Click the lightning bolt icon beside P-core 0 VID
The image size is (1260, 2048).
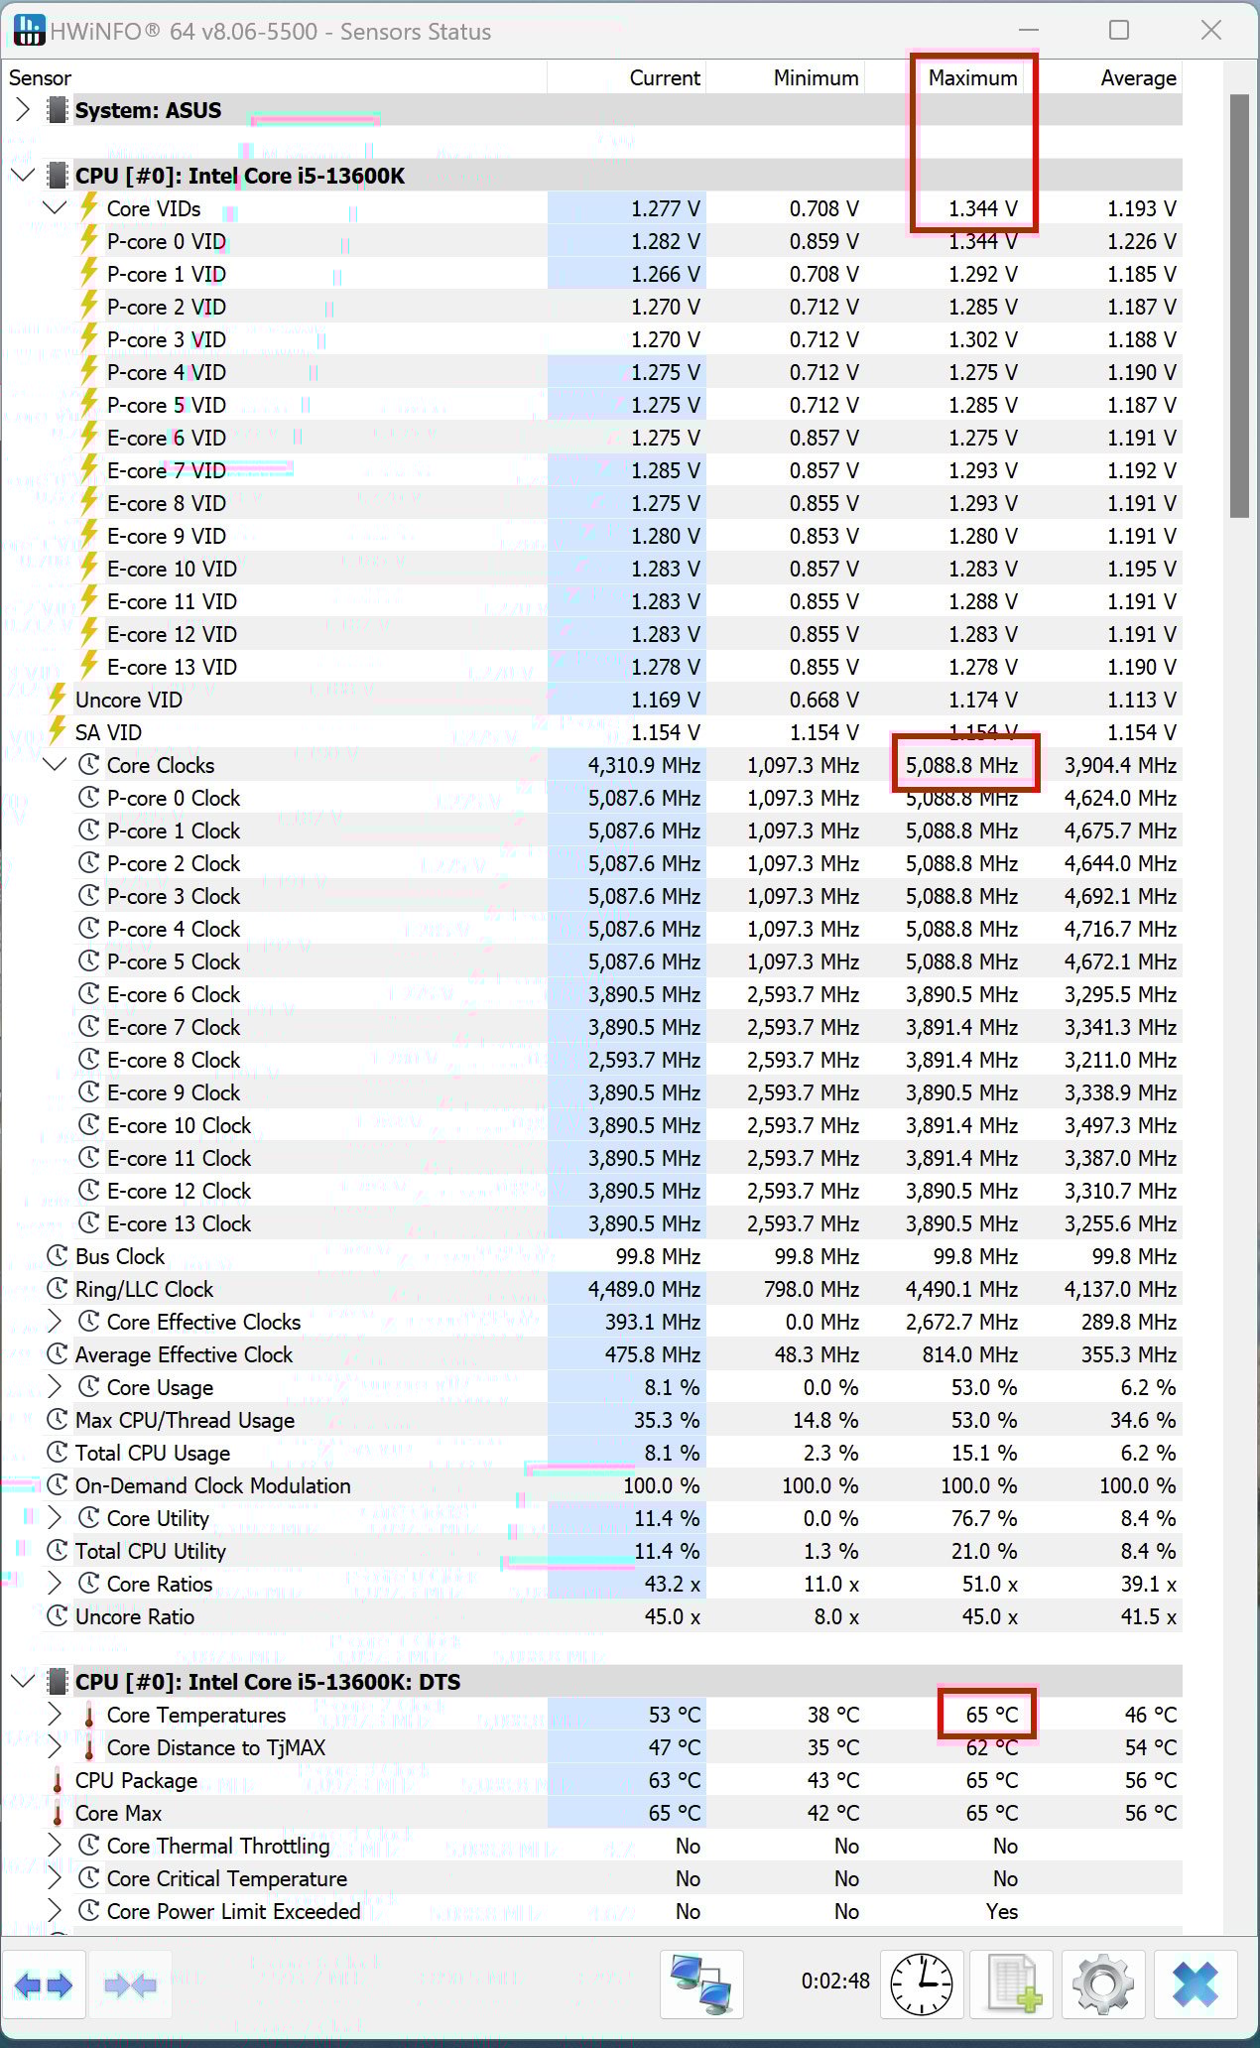pos(89,240)
